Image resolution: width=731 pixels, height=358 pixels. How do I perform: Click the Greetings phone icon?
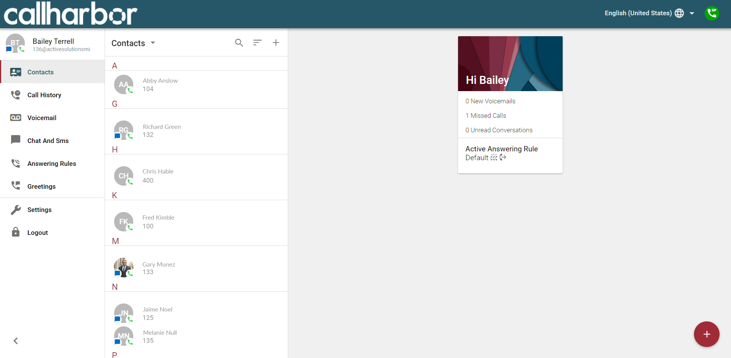tap(16, 186)
